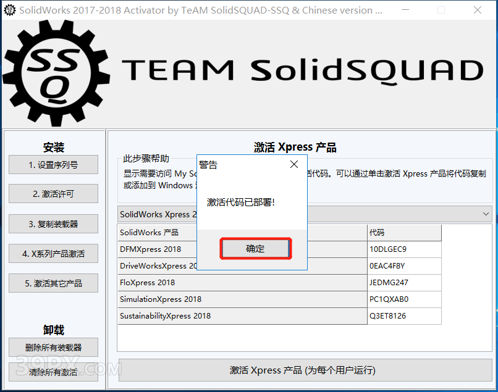Expand the SolidWorks Xpress version dropdown

coord(484,214)
